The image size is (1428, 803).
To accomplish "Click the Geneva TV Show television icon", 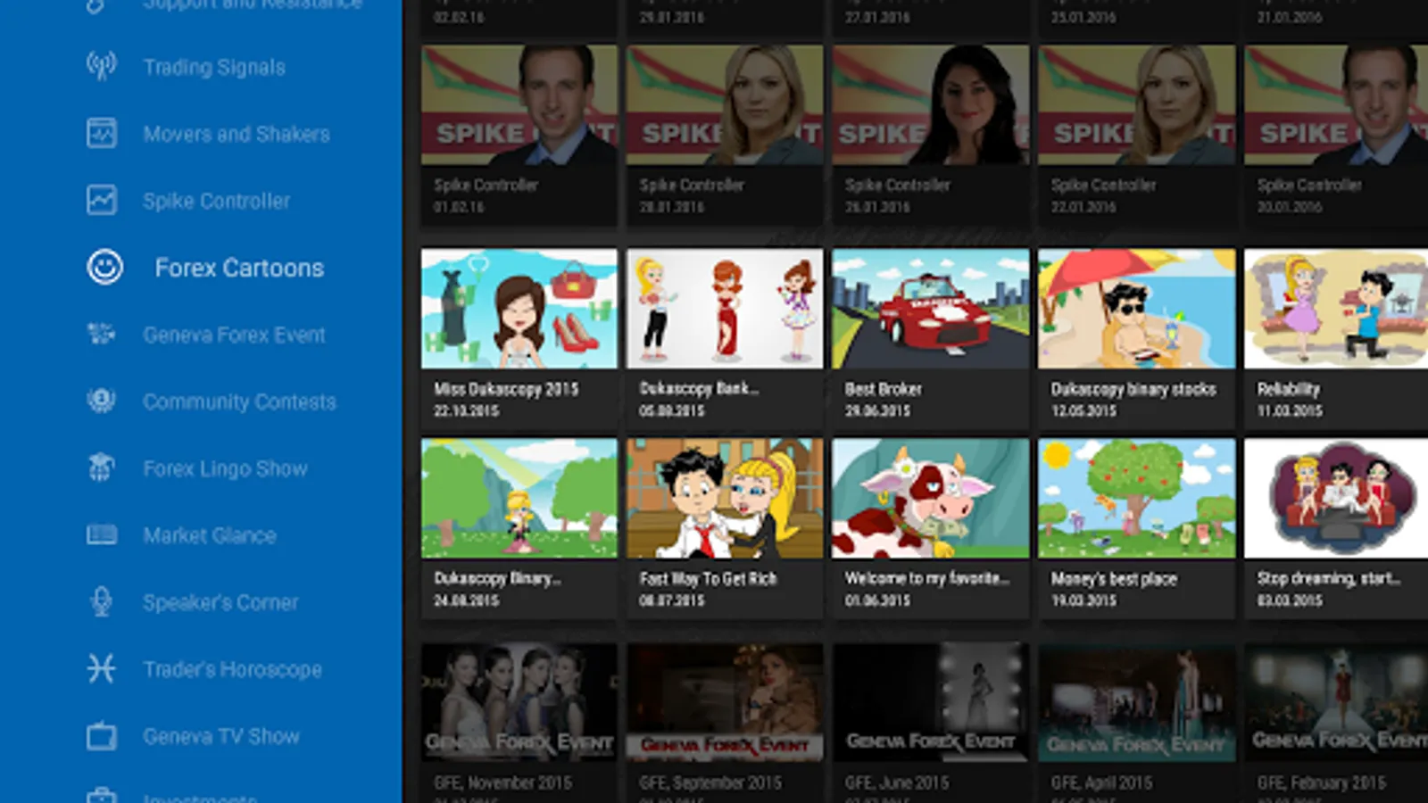I will point(102,735).
